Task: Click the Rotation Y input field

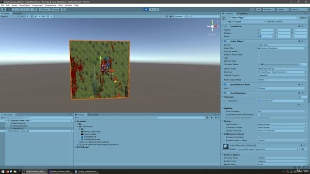Action: (283, 33)
